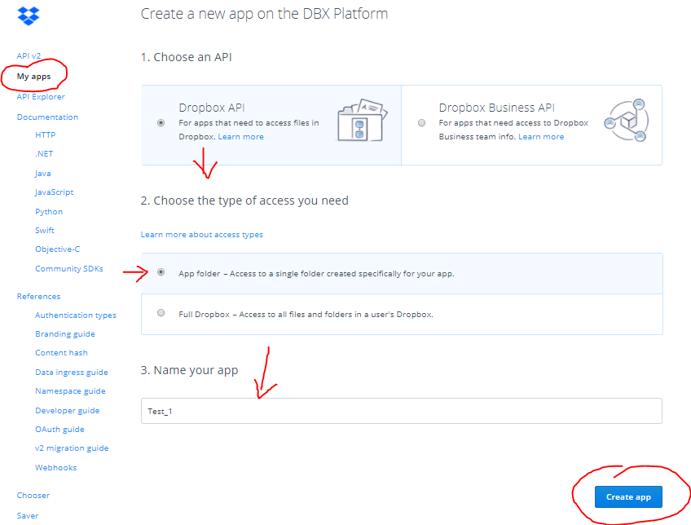Open Namespace guide reference
The height and width of the screenshot is (525, 691).
pyautogui.click(x=71, y=391)
